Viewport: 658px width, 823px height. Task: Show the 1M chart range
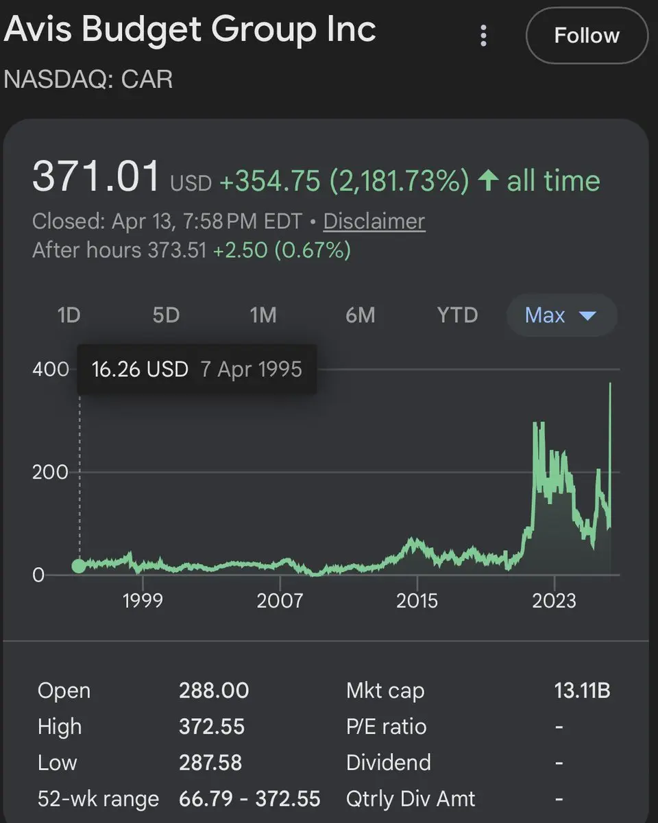coord(263,315)
